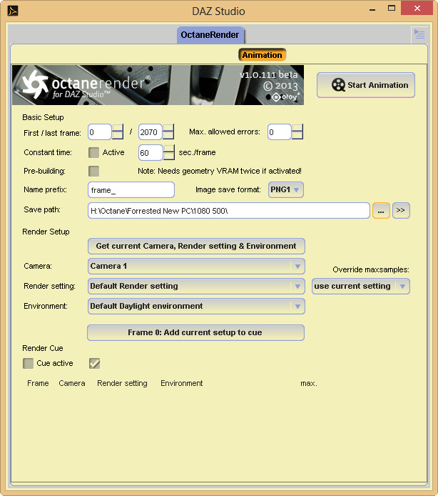Click the Camera column header in Render Cue
This screenshot has width=438, height=496.
(72, 383)
